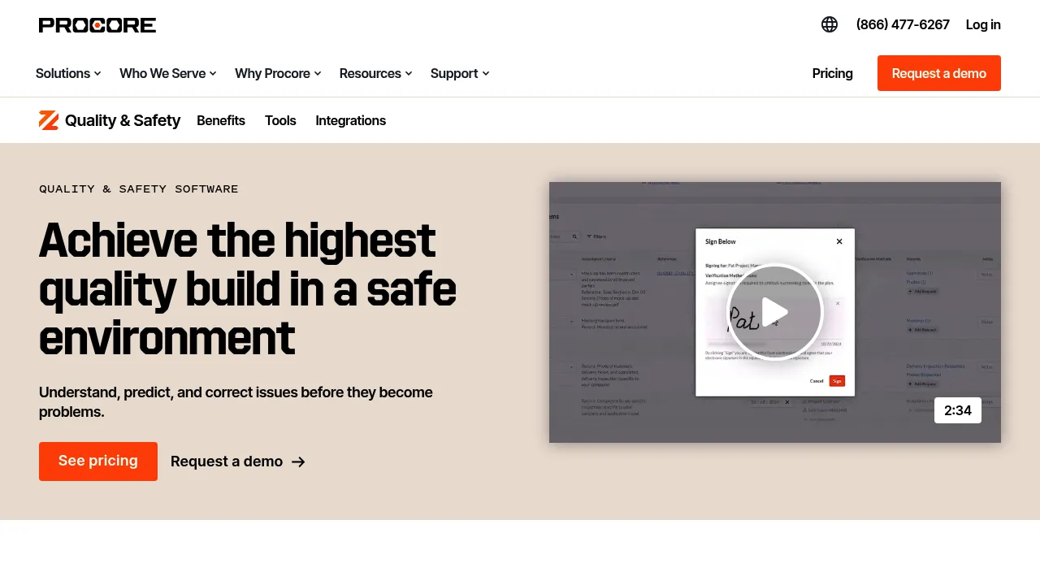
Task: Click the Quality & Safety heading link
Action: [x=123, y=120]
